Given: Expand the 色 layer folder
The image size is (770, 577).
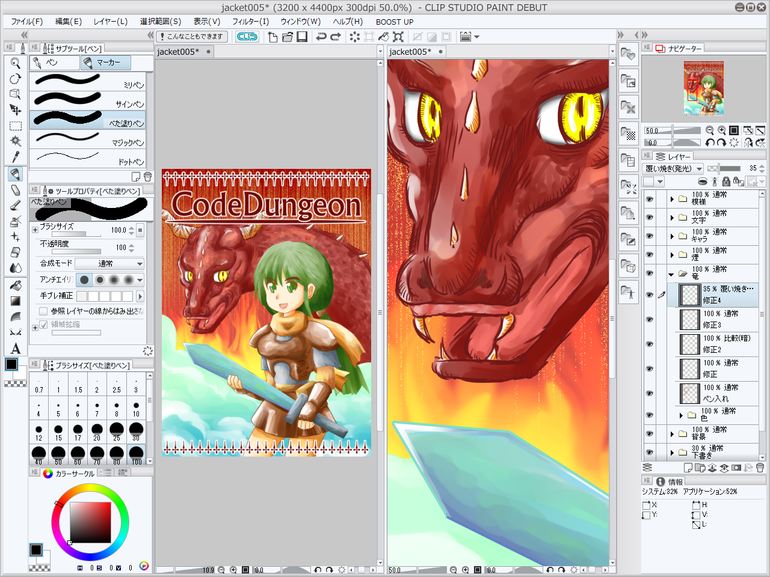Looking at the screenshot, I should 681,415.
